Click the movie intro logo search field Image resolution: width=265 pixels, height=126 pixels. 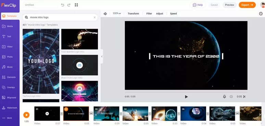click(x=60, y=17)
